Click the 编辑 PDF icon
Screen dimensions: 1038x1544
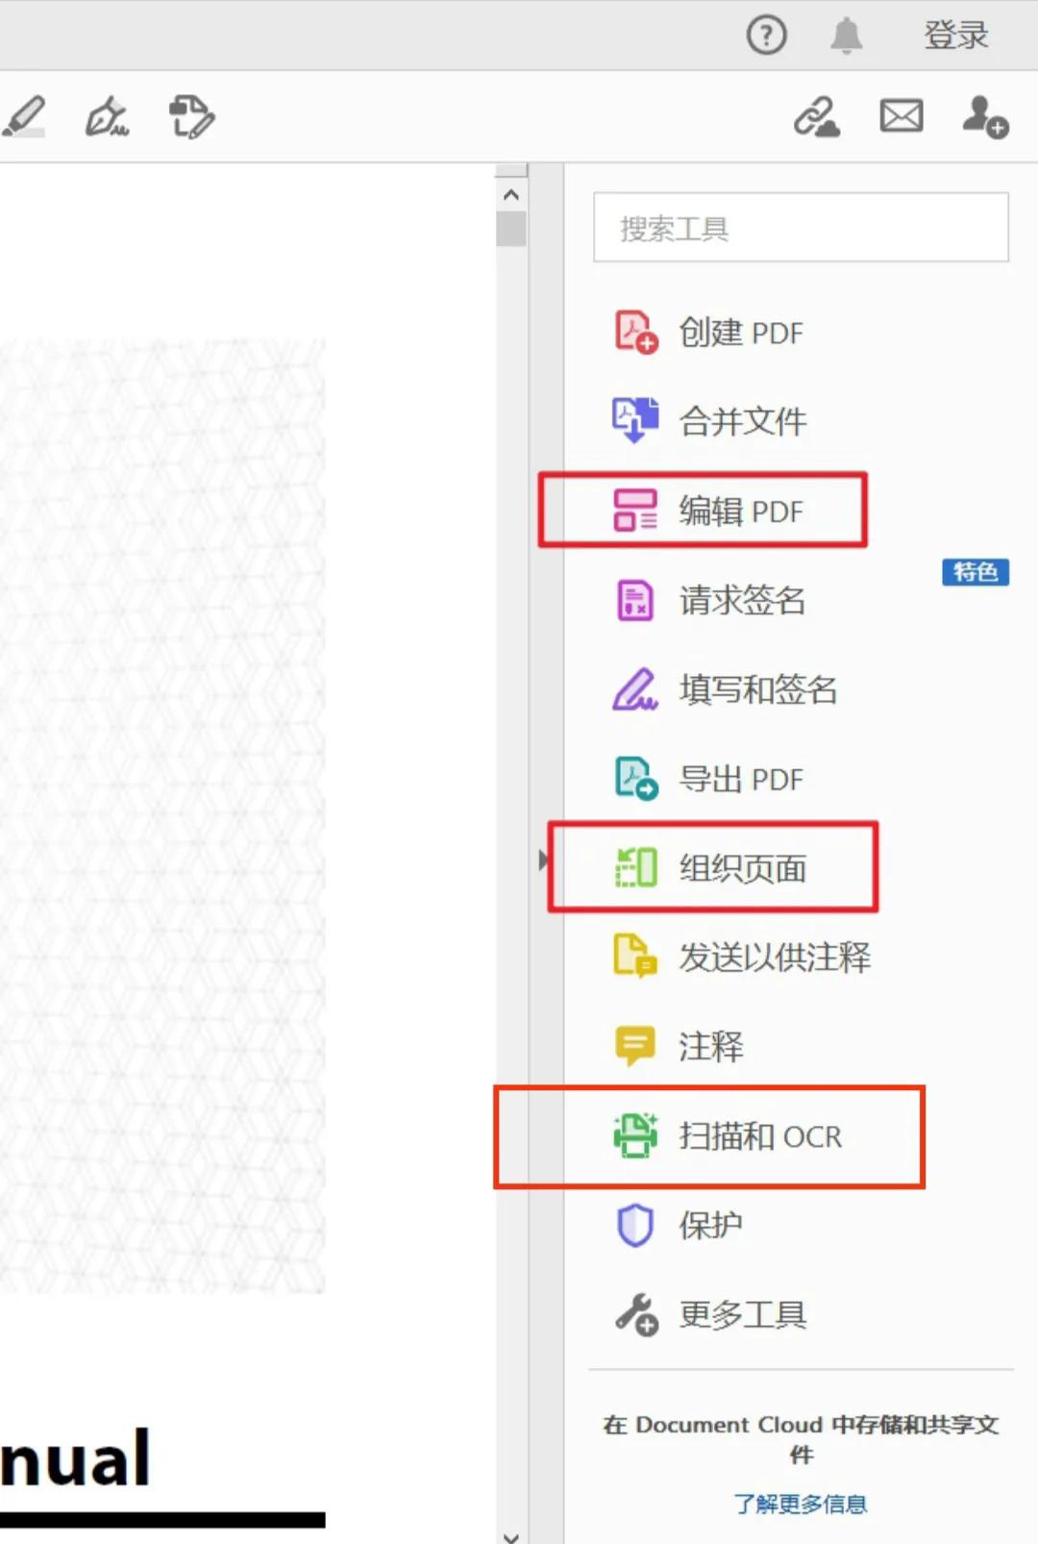(635, 511)
